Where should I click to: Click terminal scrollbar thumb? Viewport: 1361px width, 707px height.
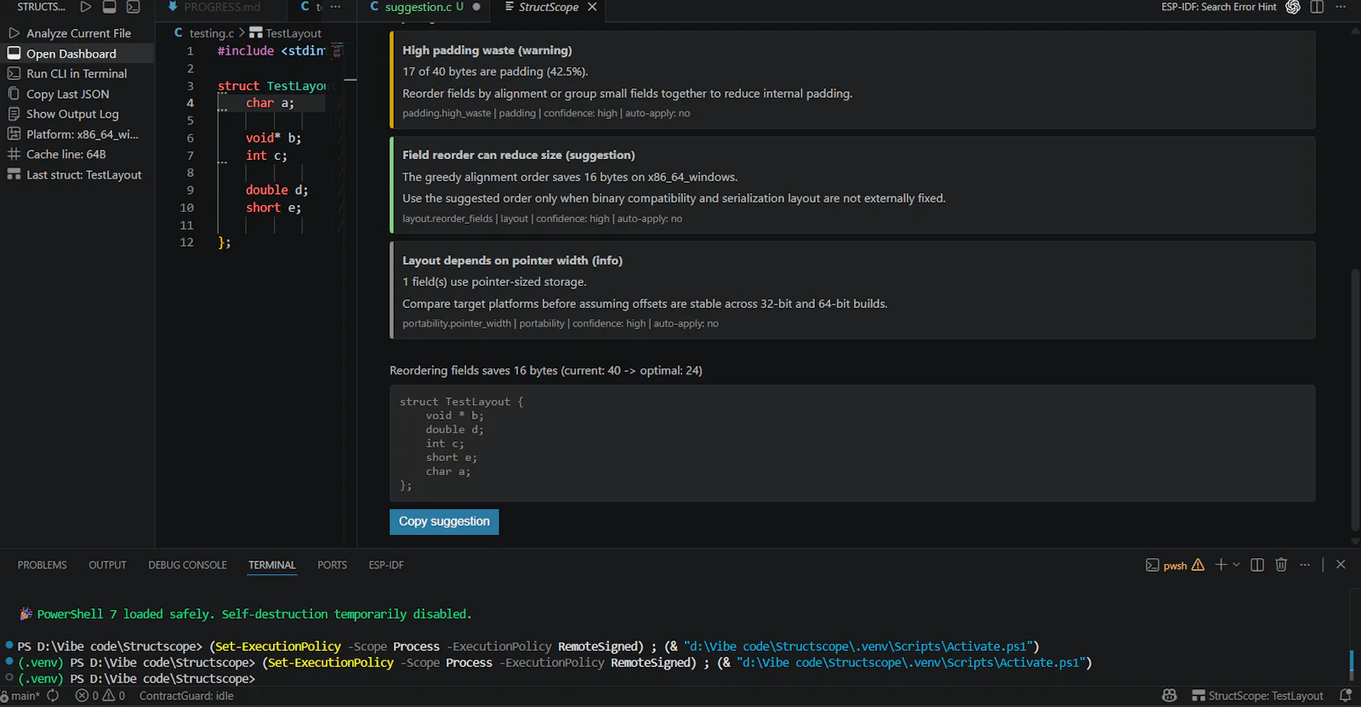coord(1352,664)
